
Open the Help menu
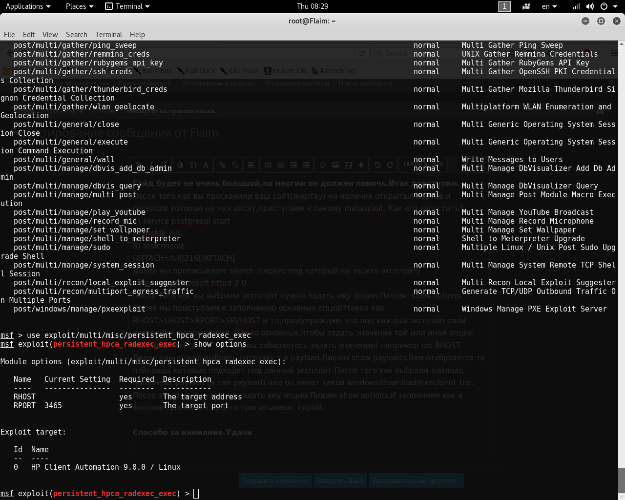click(137, 35)
